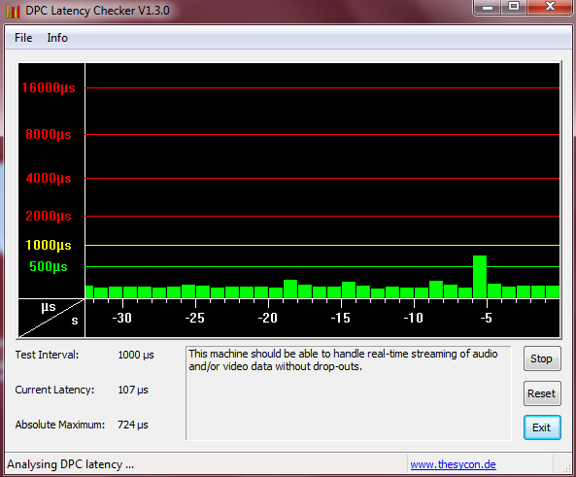Click the 2000µs axis label
The image size is (576, 477).
pyautogui.click(x=49, y=216)
